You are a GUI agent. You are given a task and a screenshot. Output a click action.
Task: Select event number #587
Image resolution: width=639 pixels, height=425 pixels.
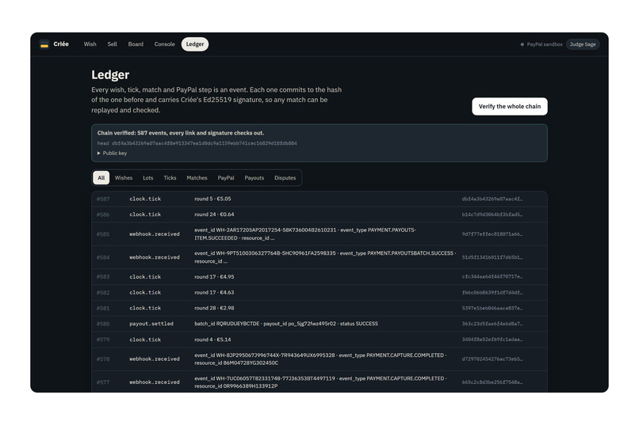click(103, 199)
